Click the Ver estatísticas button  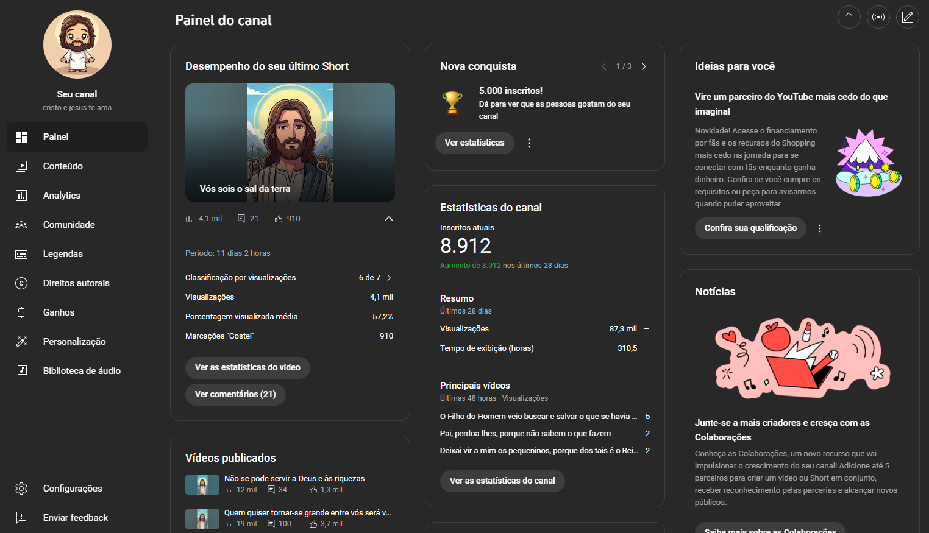point(475,143)
